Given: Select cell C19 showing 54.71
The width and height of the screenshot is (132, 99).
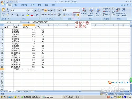Looking at the screenshot, I should point(29,69).
